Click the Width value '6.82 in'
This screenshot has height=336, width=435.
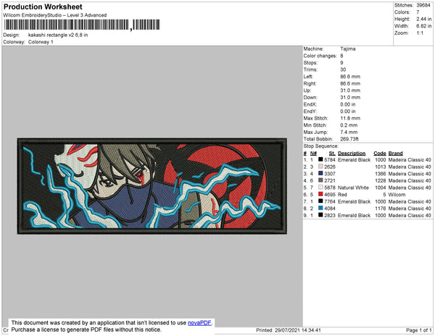tap(423, 26)
